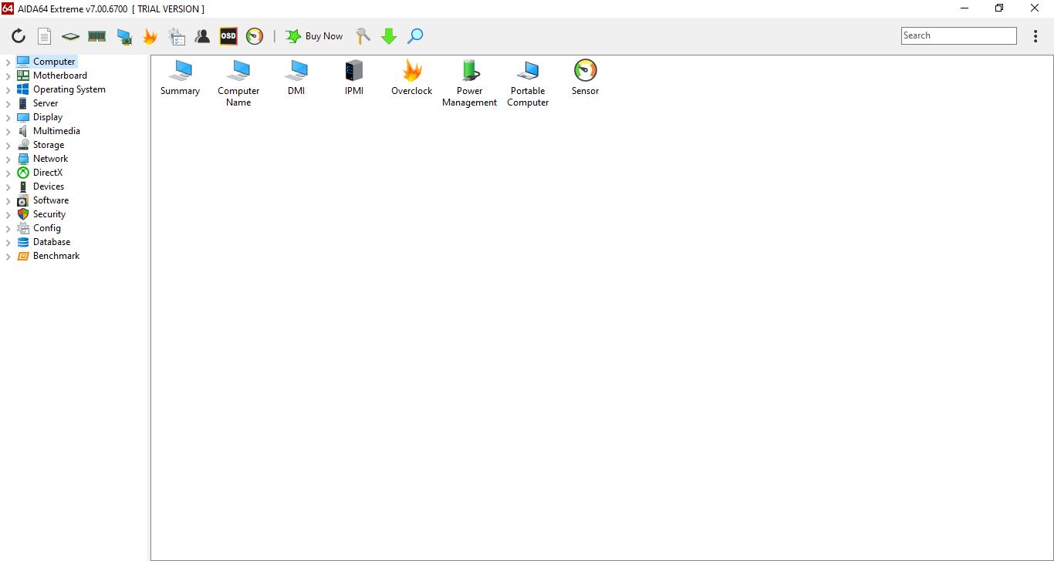
Task: Click the CPU chip toolbar icon
Action: [71, 36]
